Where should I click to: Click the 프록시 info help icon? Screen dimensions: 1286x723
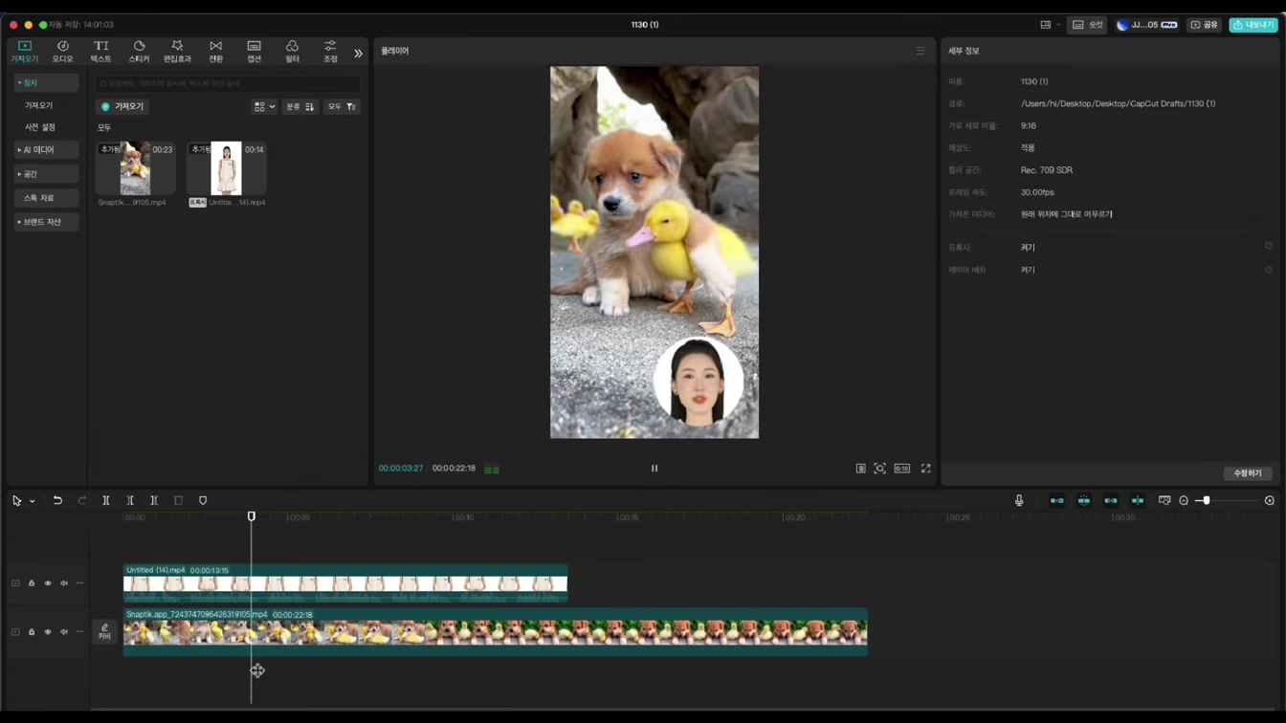click(1269, 247)
